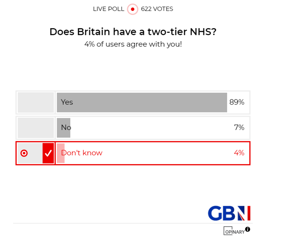This screenshot has width=286, height=245.
Task: Click the GB News logo
Action: (x=229, y=213)
